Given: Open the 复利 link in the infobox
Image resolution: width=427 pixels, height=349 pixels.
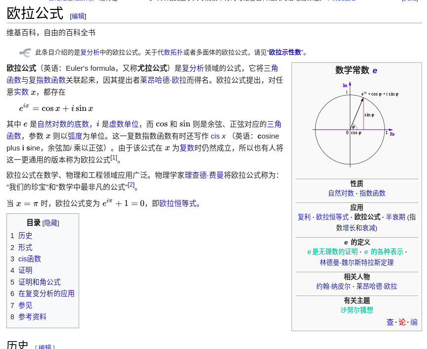Looking at the screenshot, I should tap(304, 217).
